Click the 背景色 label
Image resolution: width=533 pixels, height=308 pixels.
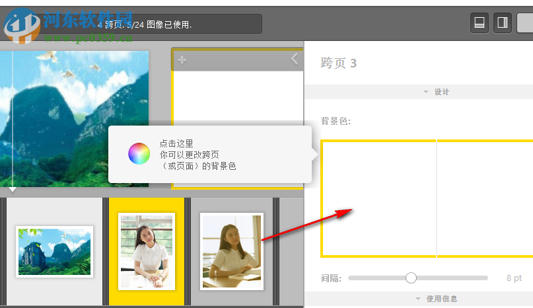click(336, 121)
